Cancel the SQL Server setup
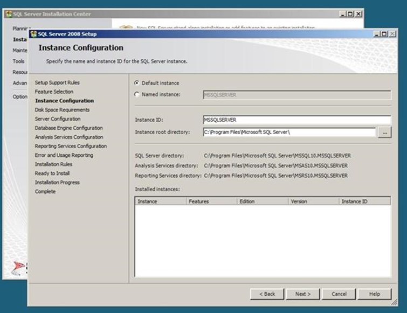This screenshot has width=407, height=313. (339, 294)
